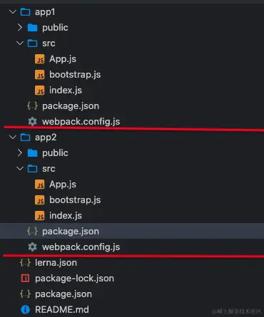This screenshot has height=317, width=264.
Task: Open index.js in app1 src
Action: 66,90
